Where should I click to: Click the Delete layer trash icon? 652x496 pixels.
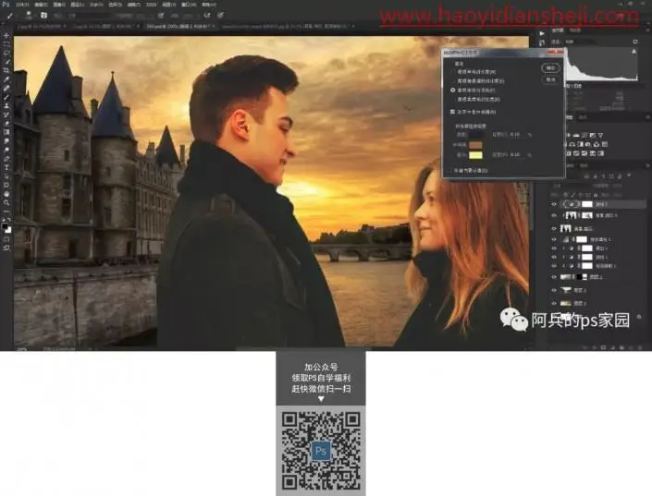(638, 347)
